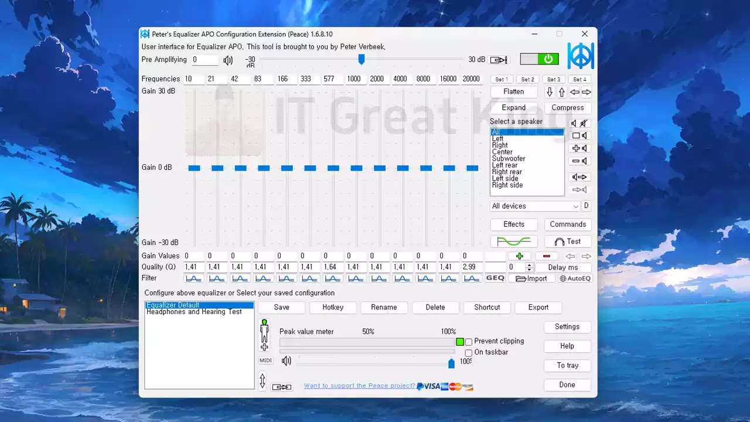750x422 pixels.
Task: Click the To tray button
Action: 567,366
